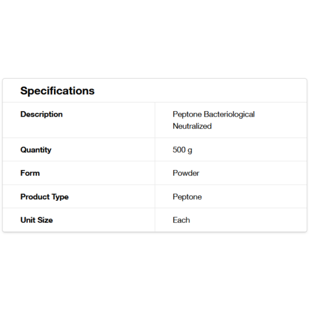Screen dimensions: 309x309
Task: Select the Form row label
Action: pos(30,173)
